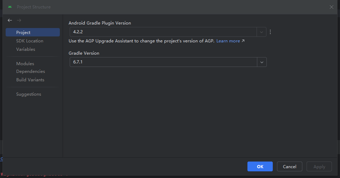This screenshot has height=178, width=340.
Task: Close the Project Structure dialog
Action: coord(331,7)
